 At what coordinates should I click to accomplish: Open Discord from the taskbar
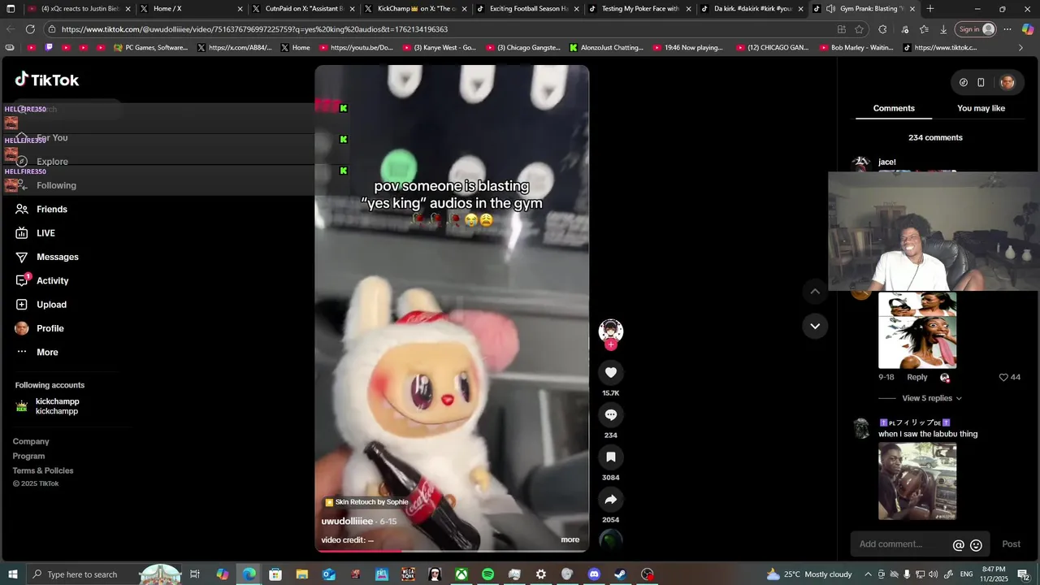[594, 574]
